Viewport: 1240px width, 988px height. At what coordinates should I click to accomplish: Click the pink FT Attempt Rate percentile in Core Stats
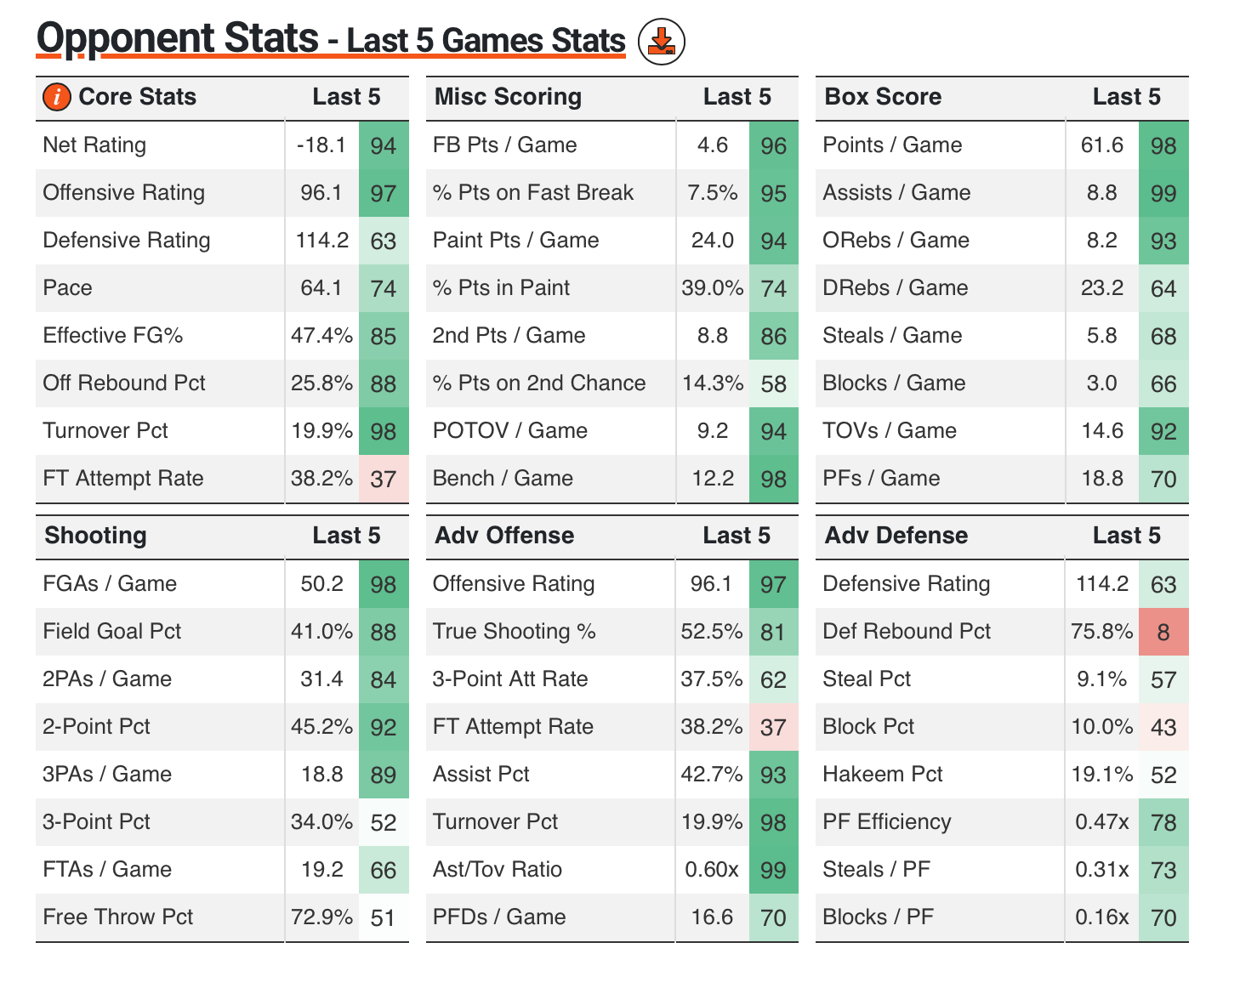click(384, 479)
